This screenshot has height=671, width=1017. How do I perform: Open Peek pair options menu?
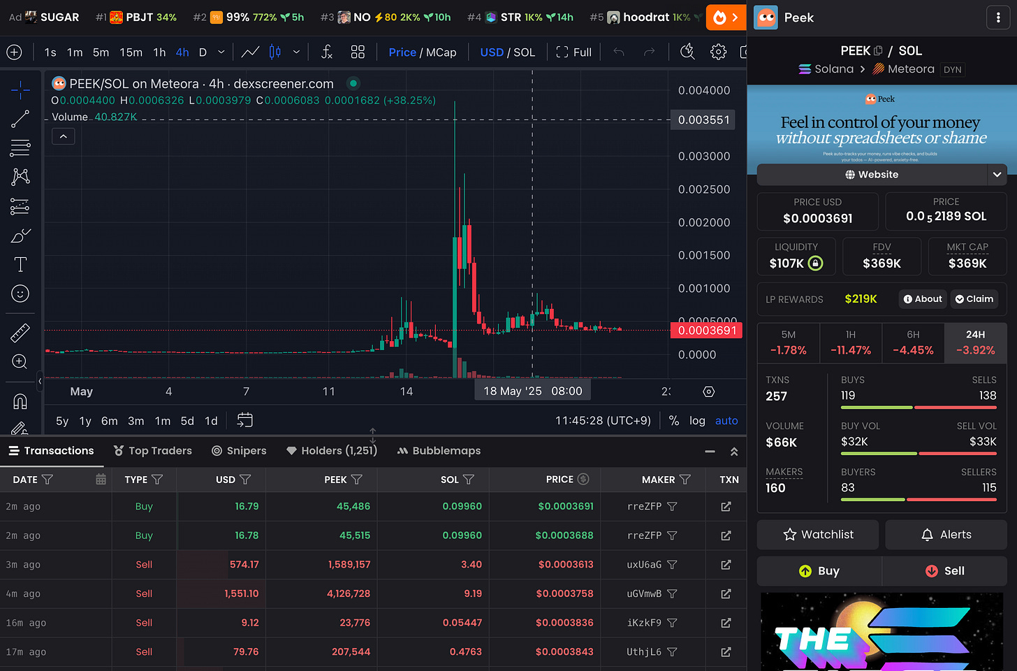998,18
